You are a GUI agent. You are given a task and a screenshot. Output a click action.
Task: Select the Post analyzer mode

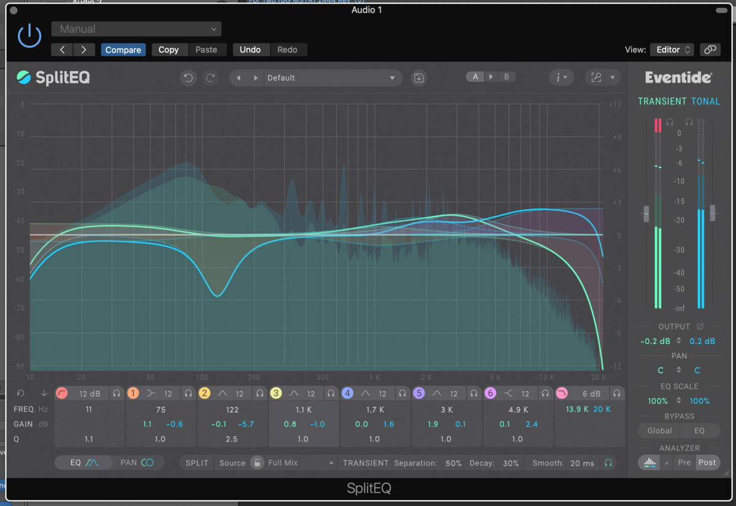click(707, 462)
